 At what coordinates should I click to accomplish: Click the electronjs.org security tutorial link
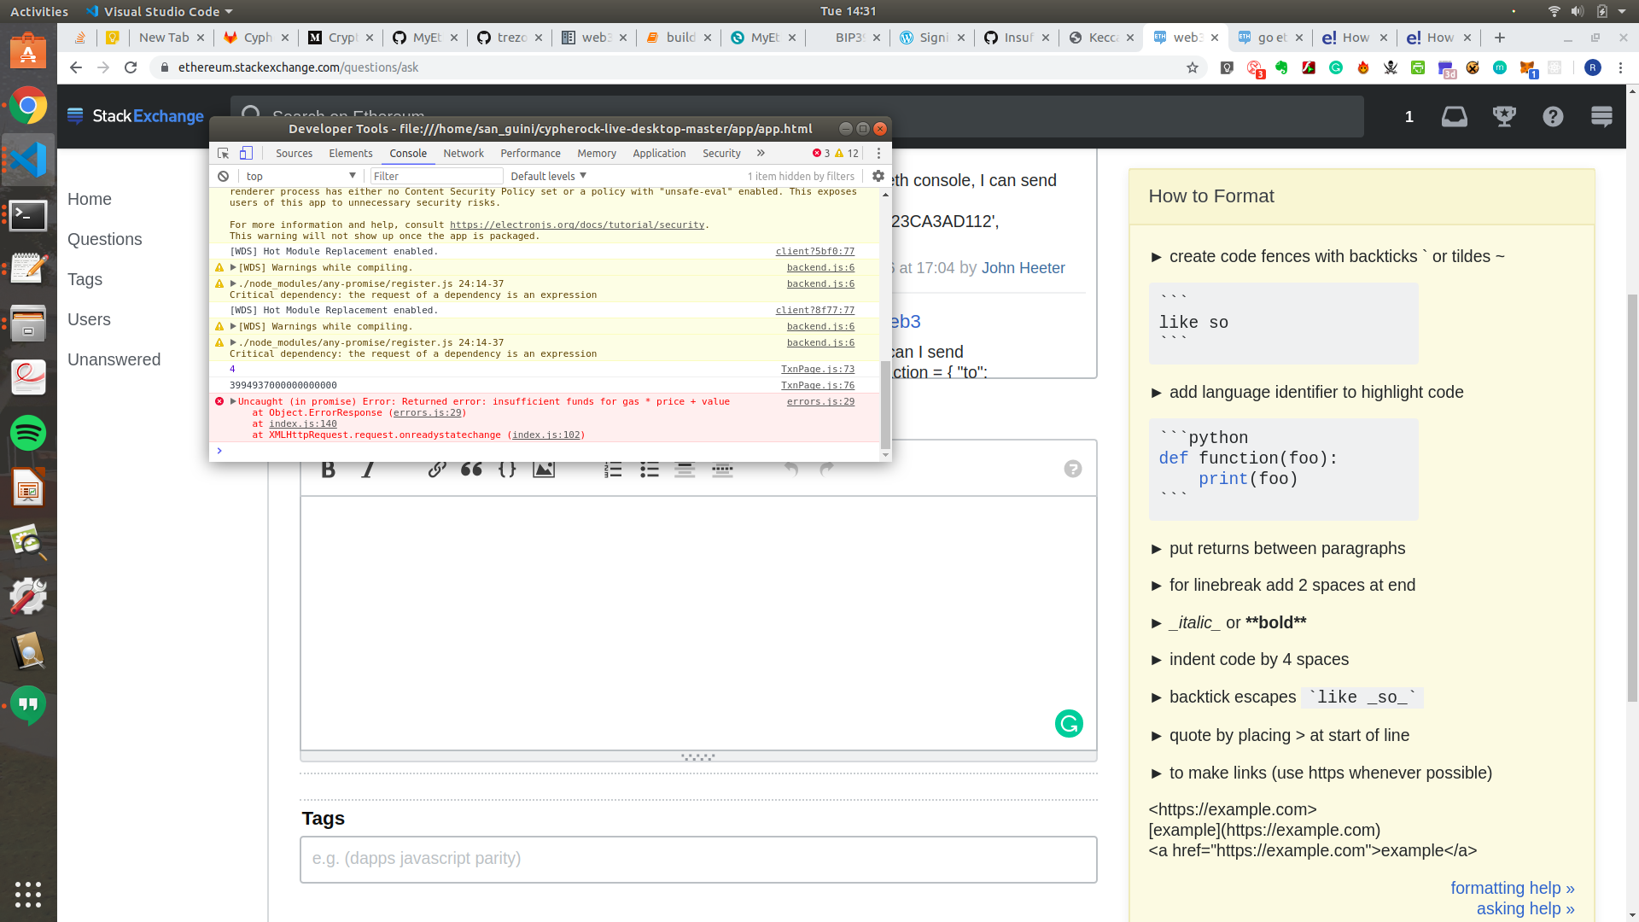click(577, 225)
